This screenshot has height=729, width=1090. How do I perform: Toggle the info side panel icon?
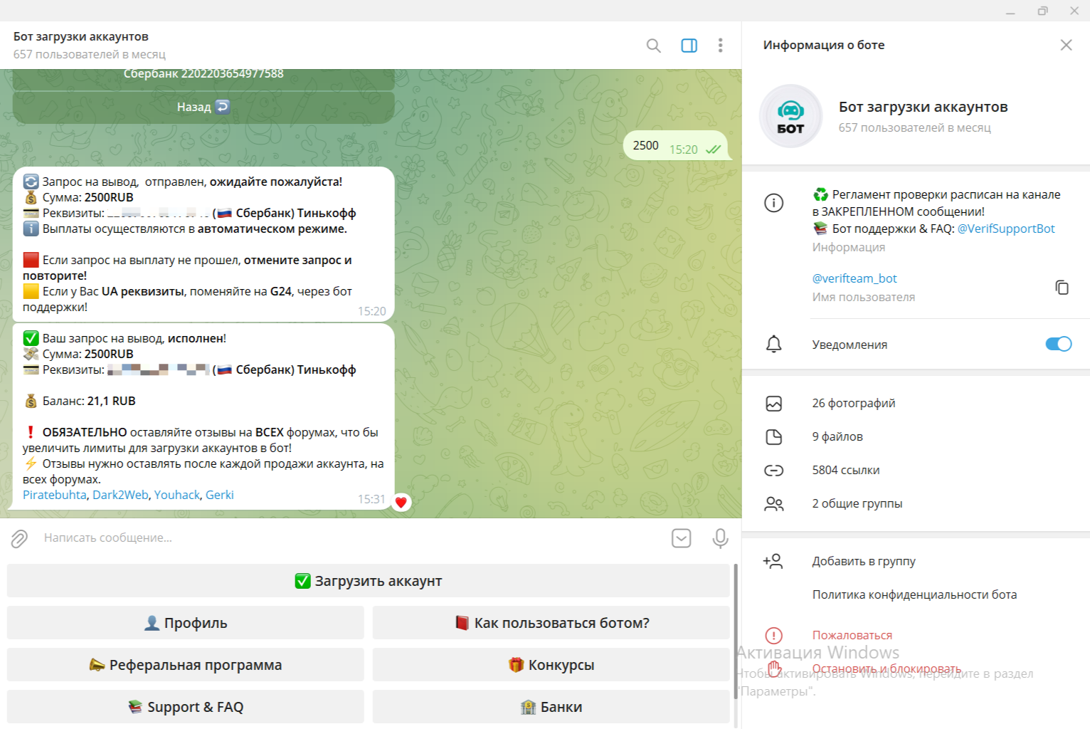[689, 46]
